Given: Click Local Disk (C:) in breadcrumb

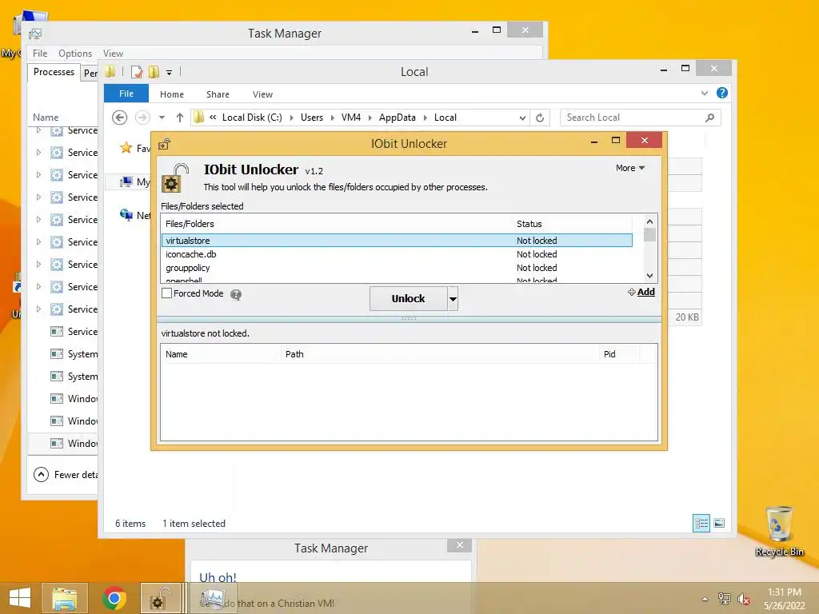Looking at the screenshot, I should [x=252, y=118].
